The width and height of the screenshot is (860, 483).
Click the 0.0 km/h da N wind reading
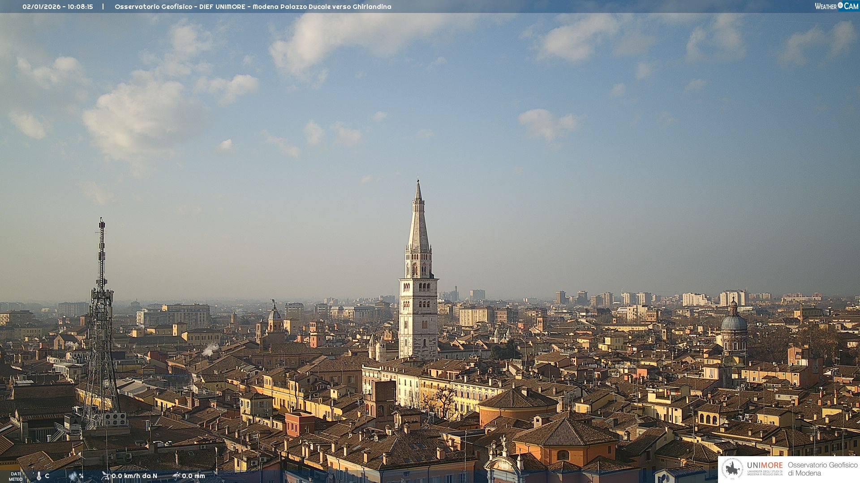(134, 476)
